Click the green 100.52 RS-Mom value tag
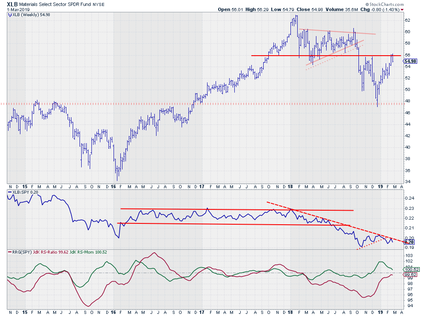 tap(410, 269)
